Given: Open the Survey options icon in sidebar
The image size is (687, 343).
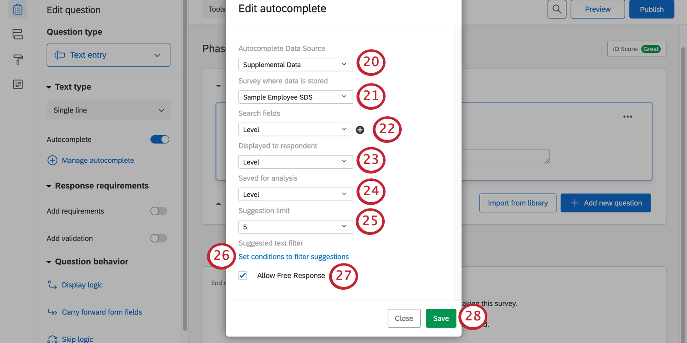Looking at the screenshot, I should click(x=18, y=84).
